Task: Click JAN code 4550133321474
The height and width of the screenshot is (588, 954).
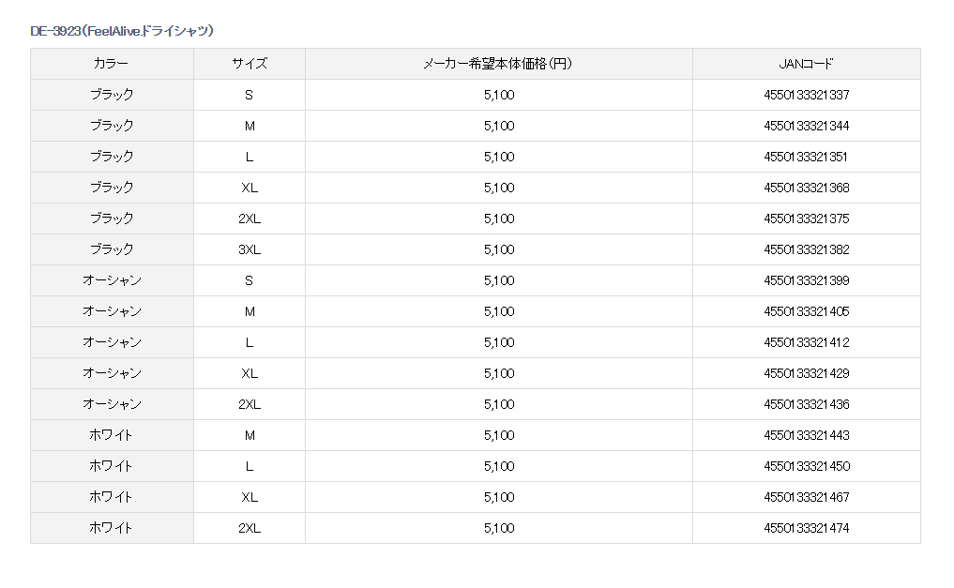Action: pos(806,528)
